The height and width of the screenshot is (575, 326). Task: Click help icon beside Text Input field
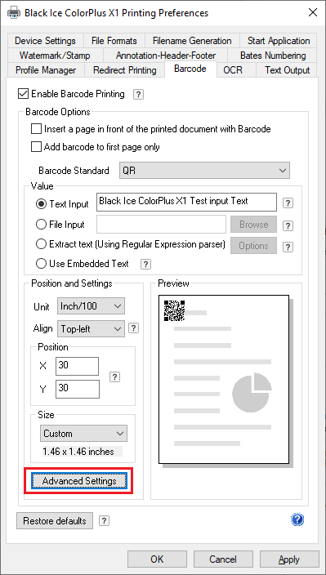pyautogui.click(x=288, y=203)
